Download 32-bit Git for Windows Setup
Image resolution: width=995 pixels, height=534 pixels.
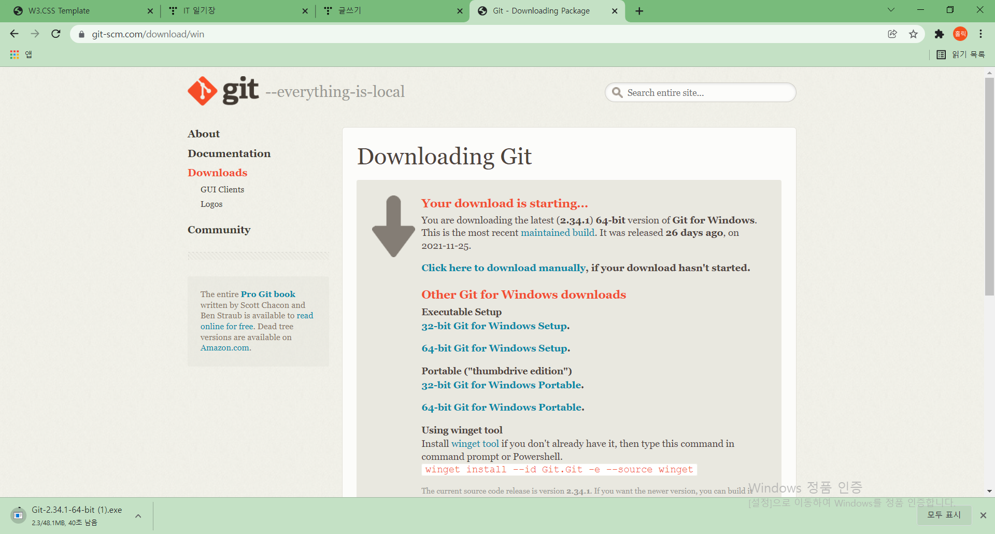494,326
